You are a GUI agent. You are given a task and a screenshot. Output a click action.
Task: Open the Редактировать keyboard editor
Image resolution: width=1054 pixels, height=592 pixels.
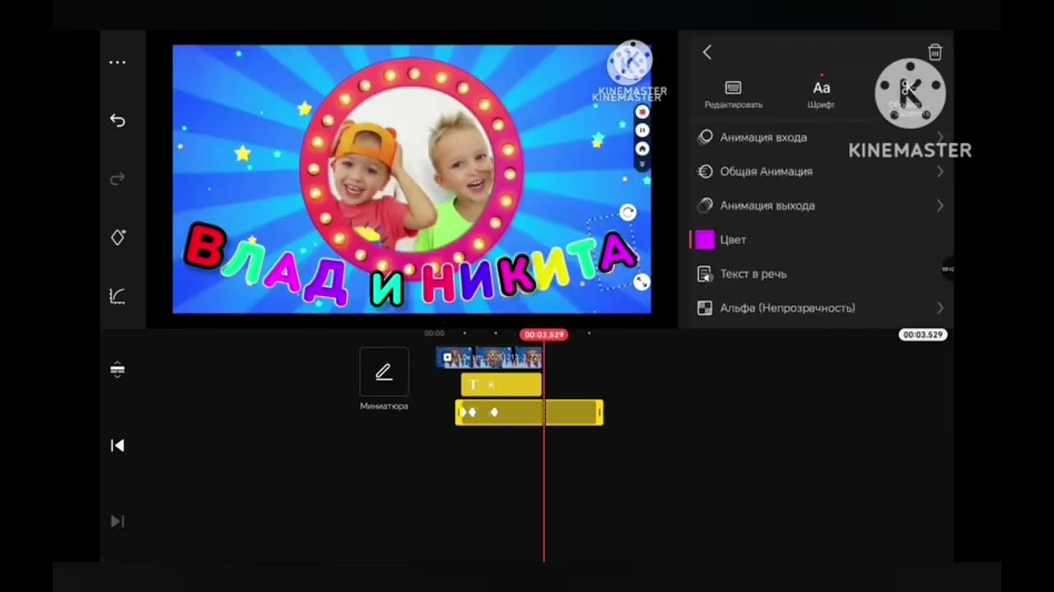click(x=733, y=95)
